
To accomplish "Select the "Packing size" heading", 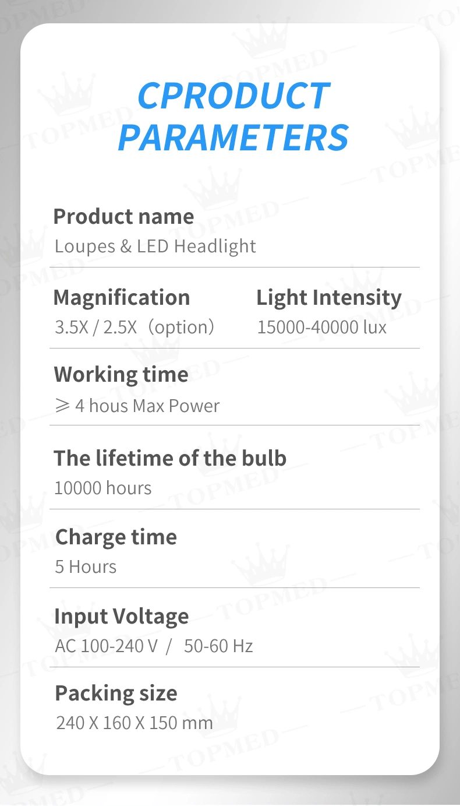I will [116, 694].
